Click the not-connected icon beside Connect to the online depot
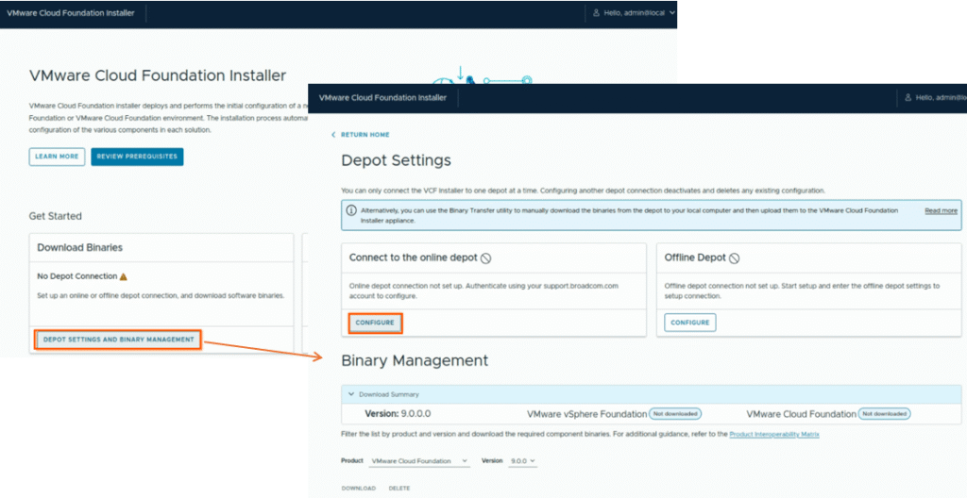Image resolution: width=967 pixels, height=498 pixels. tap(486, 257)
